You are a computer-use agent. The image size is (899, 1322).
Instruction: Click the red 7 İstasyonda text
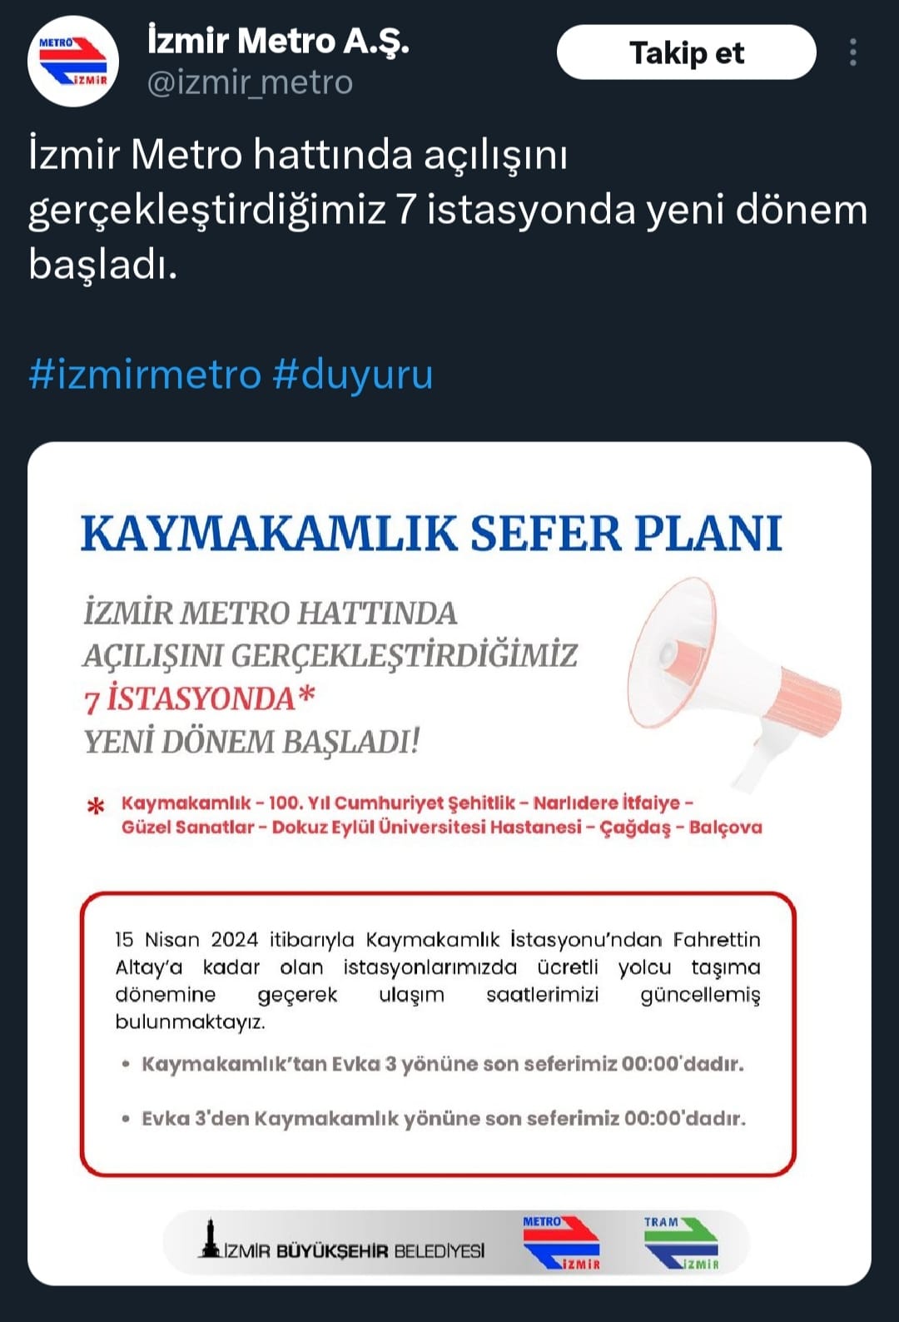pos(200,698)
